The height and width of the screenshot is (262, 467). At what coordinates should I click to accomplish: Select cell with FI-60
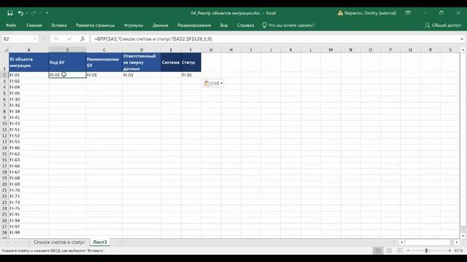coord(28,148)
